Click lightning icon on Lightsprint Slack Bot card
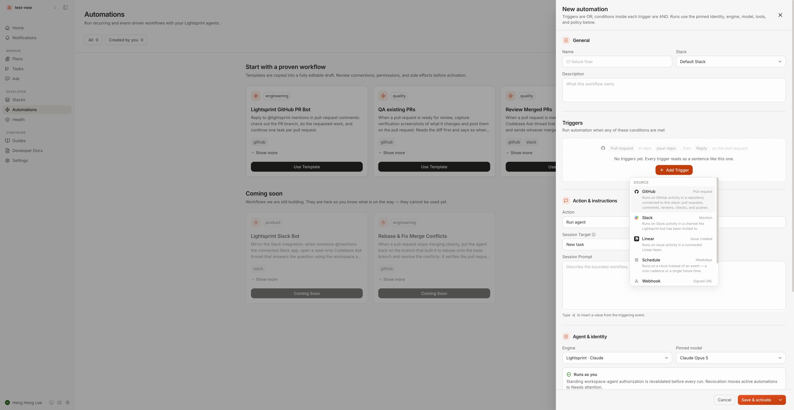The height and width of the screenshot is (410, 794). [256, 223]
